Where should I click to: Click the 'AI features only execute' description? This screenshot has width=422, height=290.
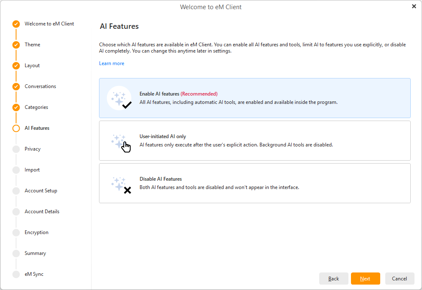(236, 145)
